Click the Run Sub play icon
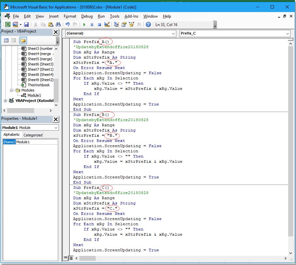This screenshot has height=265, width=296. click(x=84, y=24)
